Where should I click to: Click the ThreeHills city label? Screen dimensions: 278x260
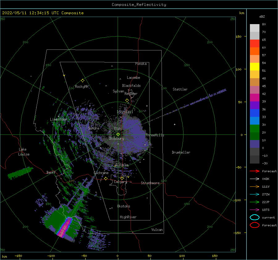155,135
